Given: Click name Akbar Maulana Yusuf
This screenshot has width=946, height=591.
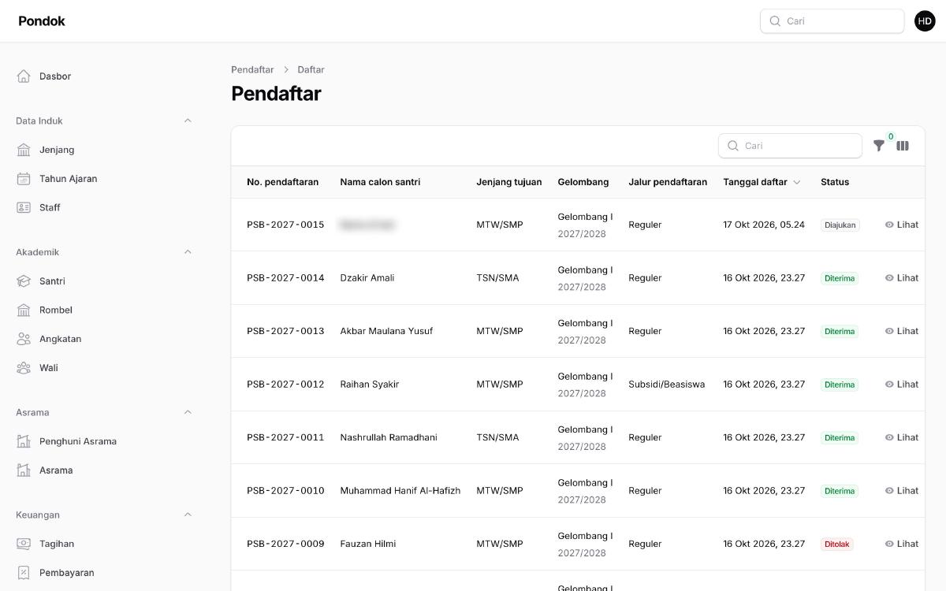Looking at the screenshot, I should point(386,331).
